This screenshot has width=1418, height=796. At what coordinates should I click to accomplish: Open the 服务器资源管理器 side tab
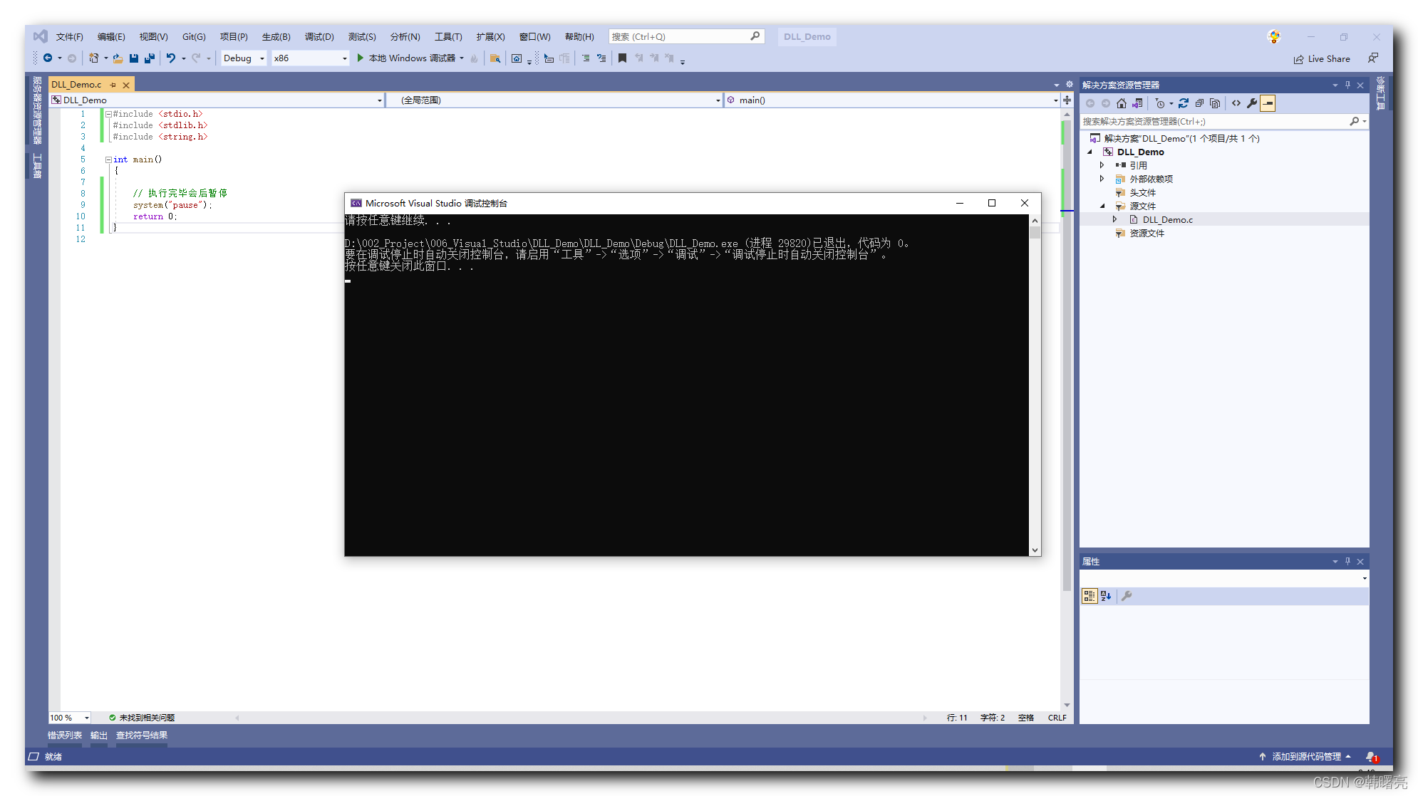click(x=37, y=110)
